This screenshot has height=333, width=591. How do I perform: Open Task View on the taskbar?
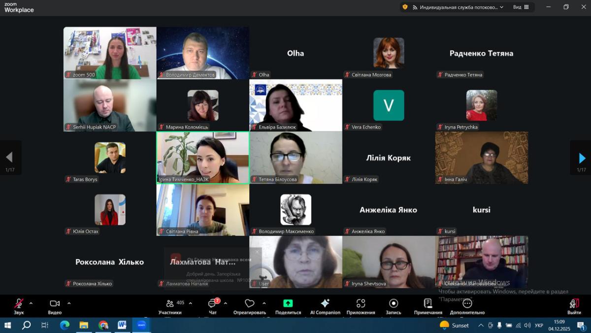click(45, 325)
